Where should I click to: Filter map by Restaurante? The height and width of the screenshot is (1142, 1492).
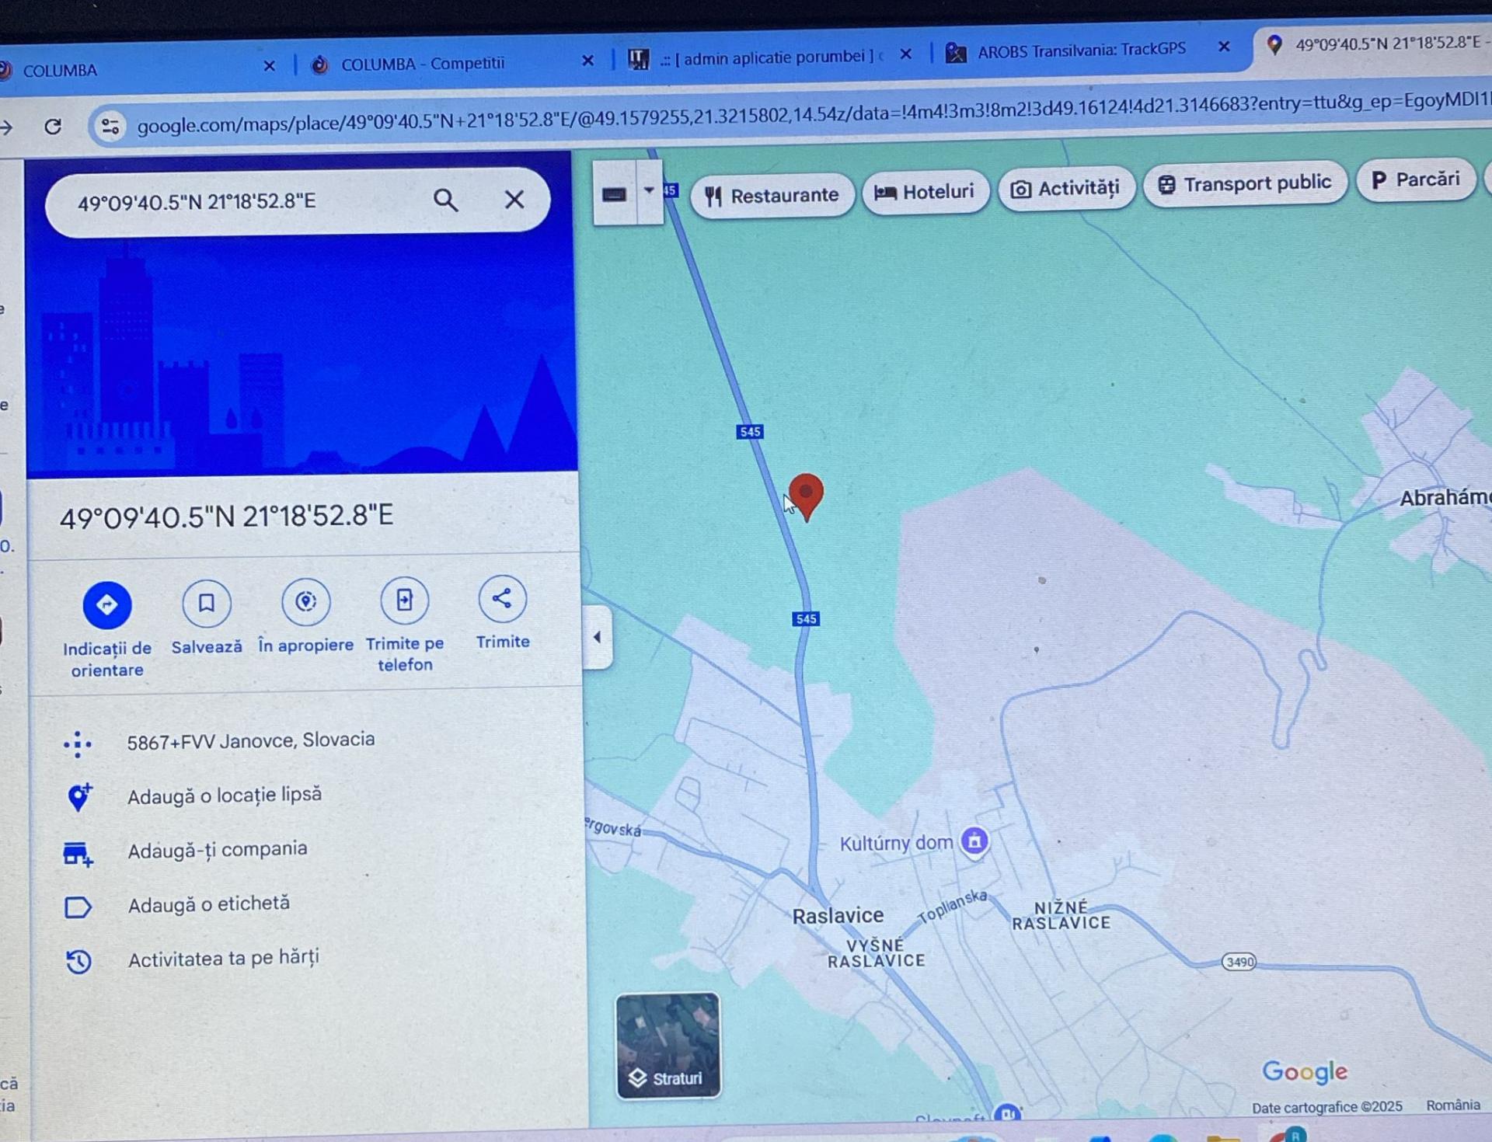coord(772,196)
